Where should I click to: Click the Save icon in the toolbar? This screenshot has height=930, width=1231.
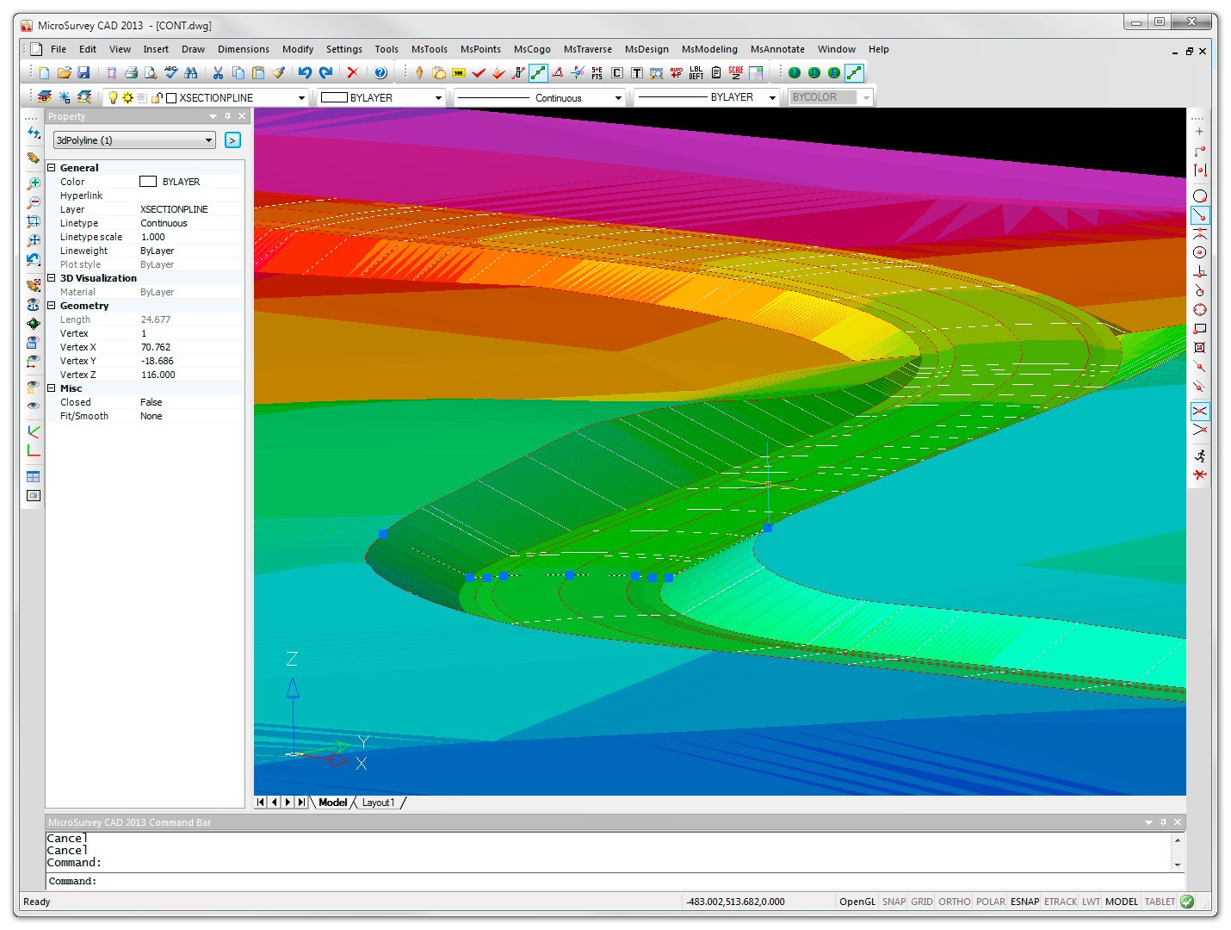(84, 73)
